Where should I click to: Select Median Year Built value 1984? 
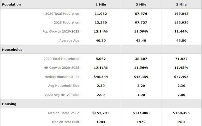(x=101, y=122)
